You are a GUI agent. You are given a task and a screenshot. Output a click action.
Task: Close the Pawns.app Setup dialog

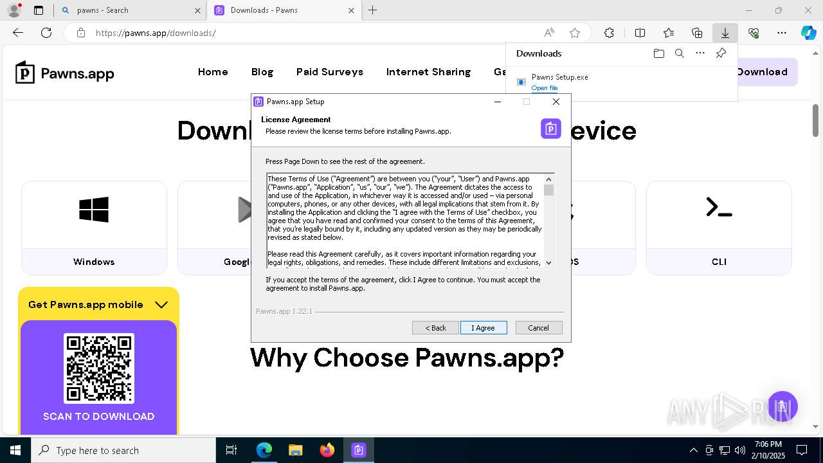click(x=556, y=102)
